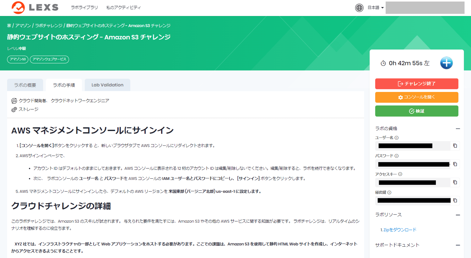Viewport: 471px width, 258px height.
Task: Click the redacted パスワード field
Action: point(413,164)
